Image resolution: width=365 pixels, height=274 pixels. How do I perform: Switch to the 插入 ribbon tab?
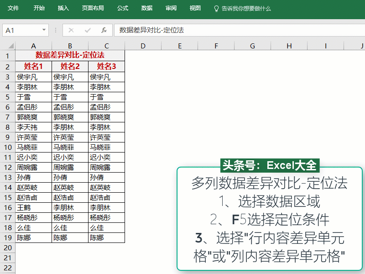[x=64, y=8]
